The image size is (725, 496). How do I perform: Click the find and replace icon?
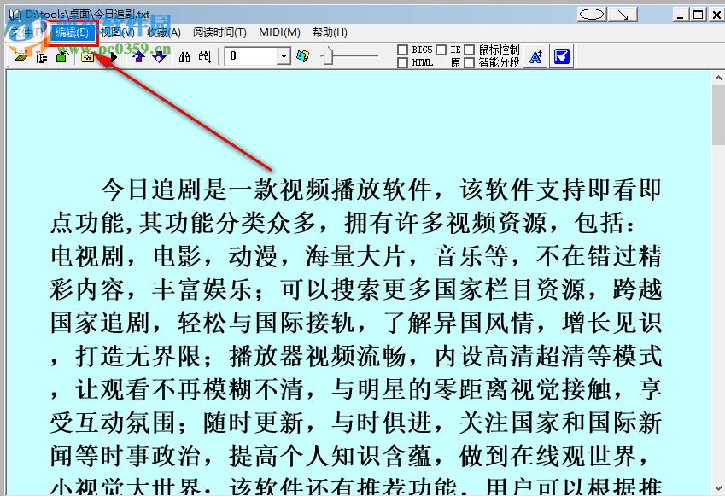pyautogui.click(x=202, y=56)
